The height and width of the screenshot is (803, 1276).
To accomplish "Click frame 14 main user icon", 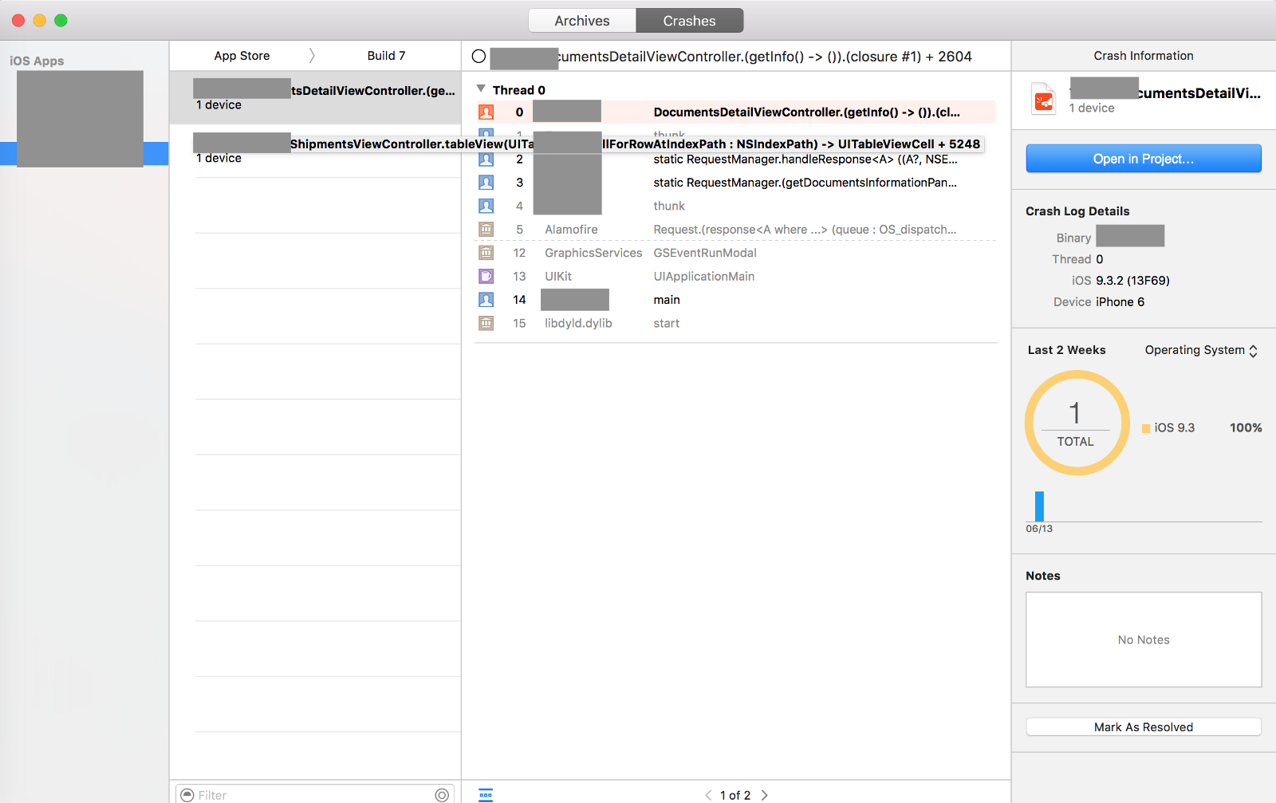I will (486, 300).
